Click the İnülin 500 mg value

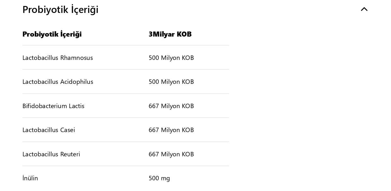tap(159, 178)
